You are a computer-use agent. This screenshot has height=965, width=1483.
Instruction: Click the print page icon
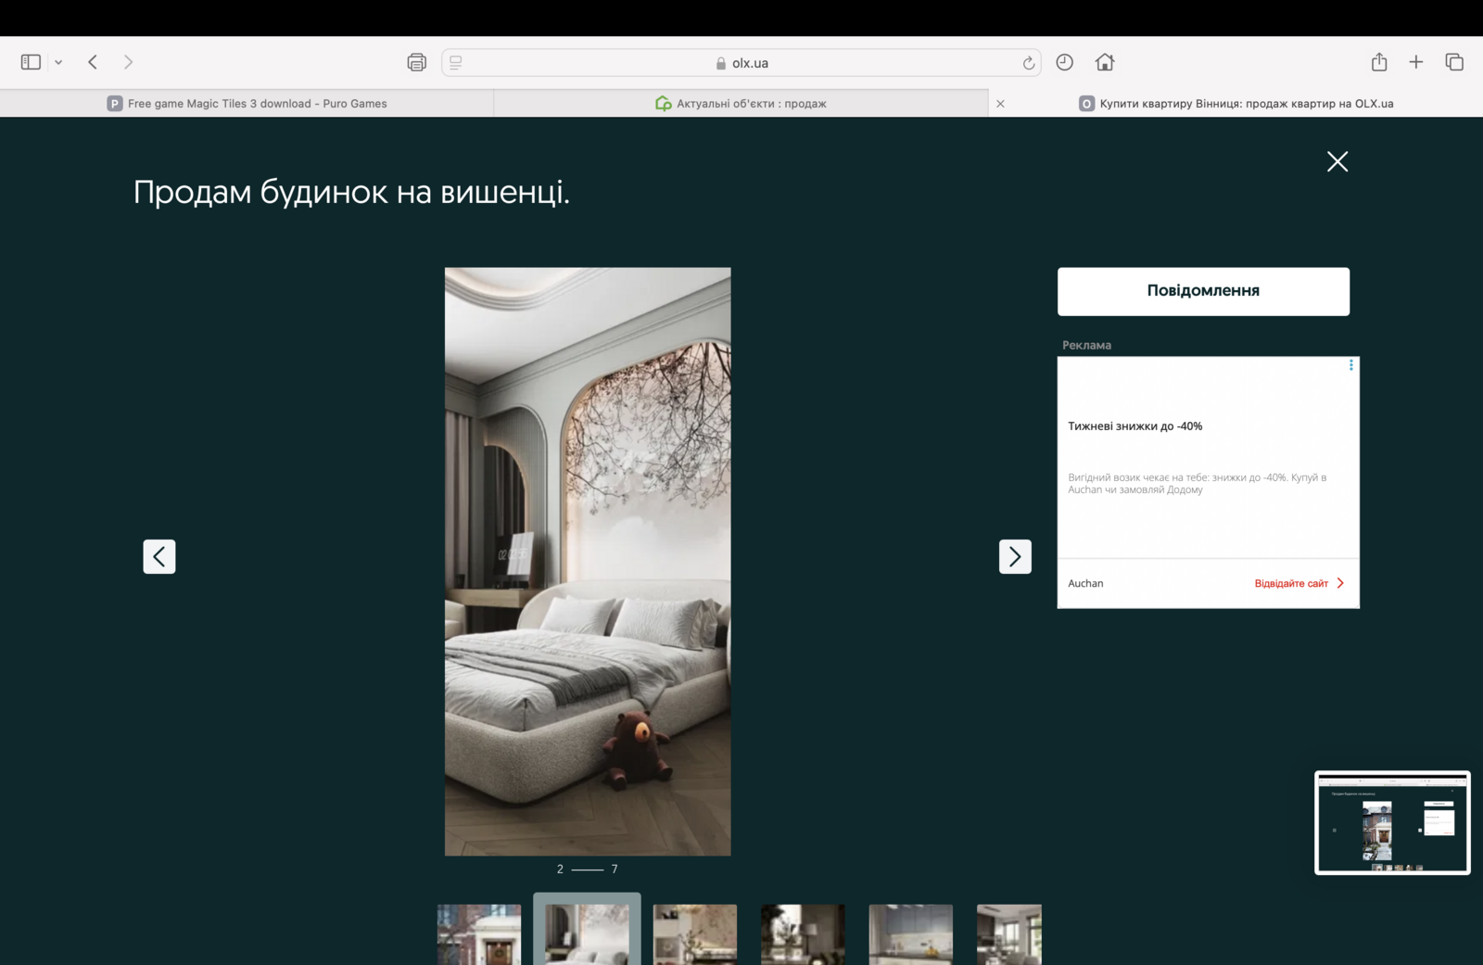[x=416, y=62]
